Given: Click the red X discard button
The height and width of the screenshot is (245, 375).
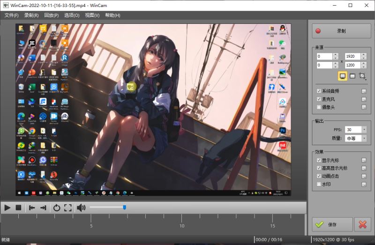Looking at the screenshot, I should point(362,224).
